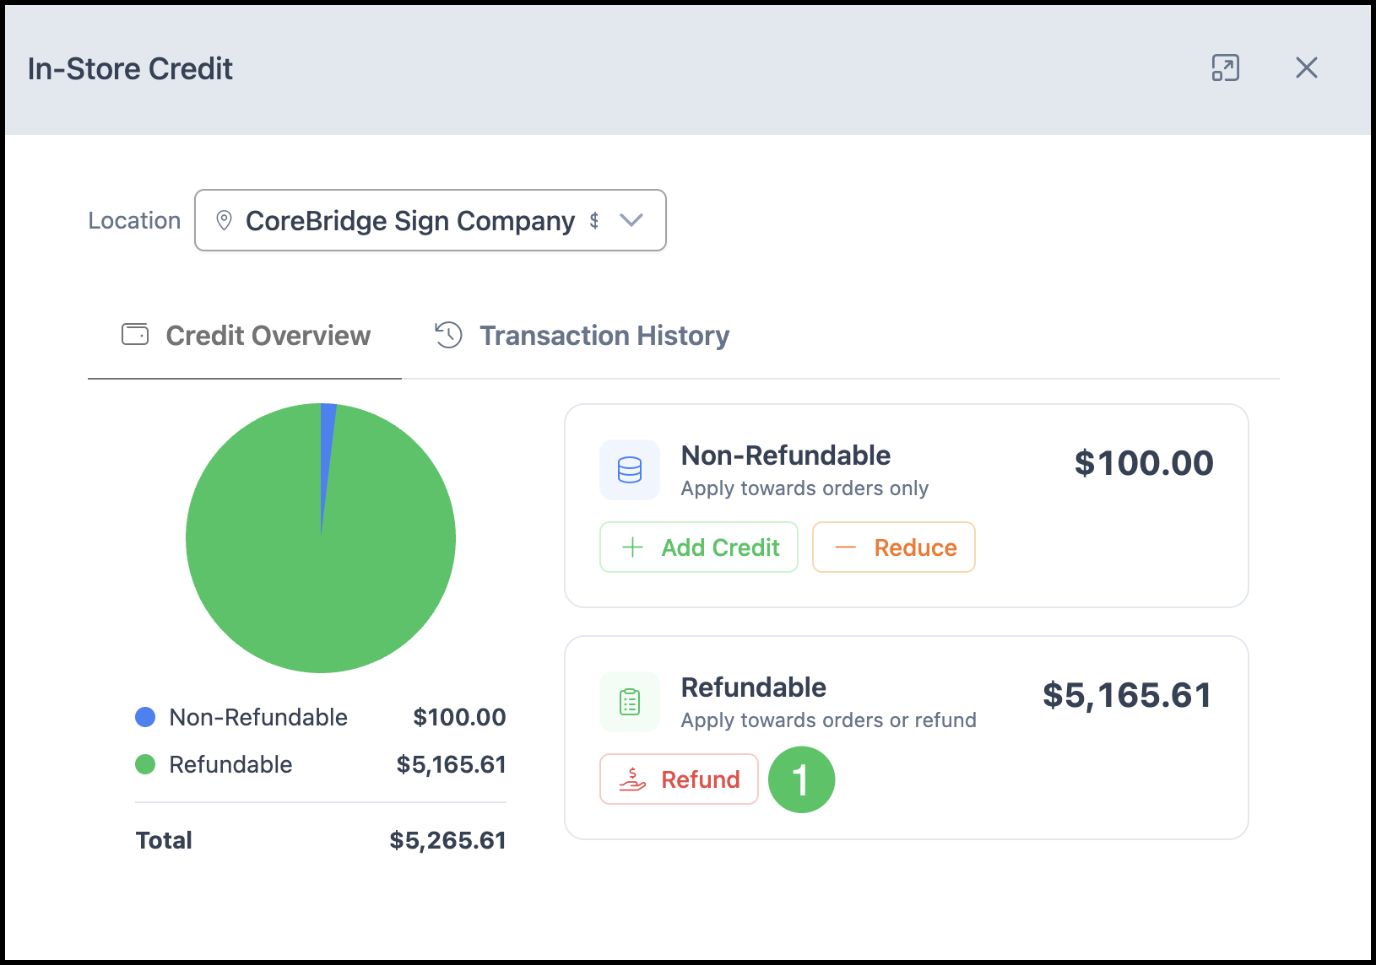Close the In-Store Credit dialog
This screenshot has height=965, width=1376.
pos(1306,67)
